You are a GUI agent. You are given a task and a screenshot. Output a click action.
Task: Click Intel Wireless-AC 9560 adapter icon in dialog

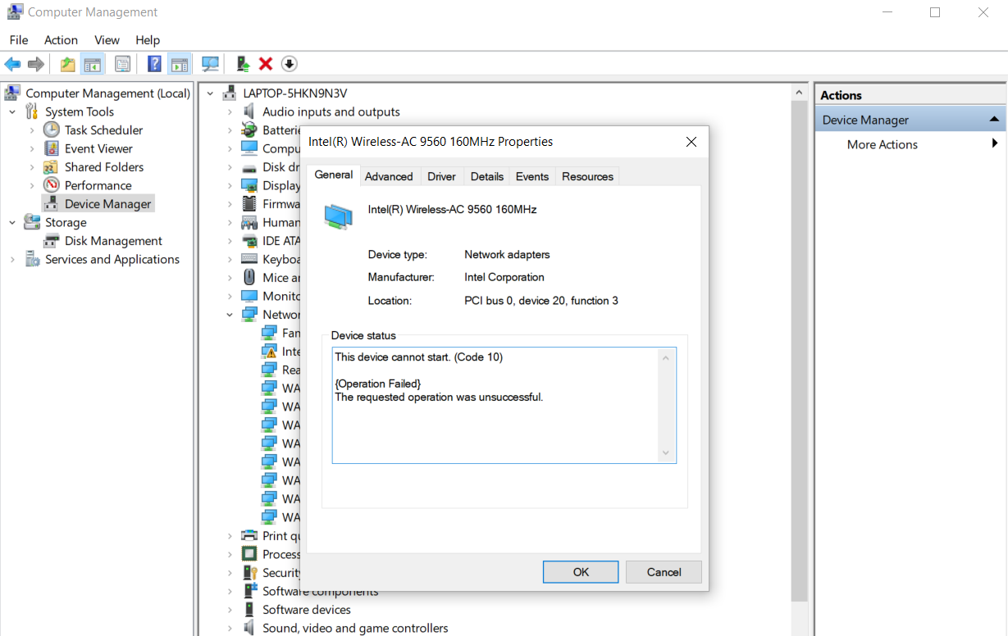point(338,216)
